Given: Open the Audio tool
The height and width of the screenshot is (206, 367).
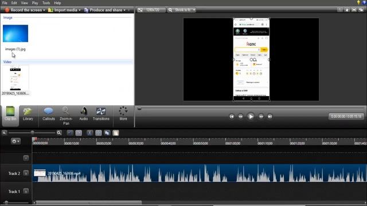Looking at the screenshot, I should 84,113.
